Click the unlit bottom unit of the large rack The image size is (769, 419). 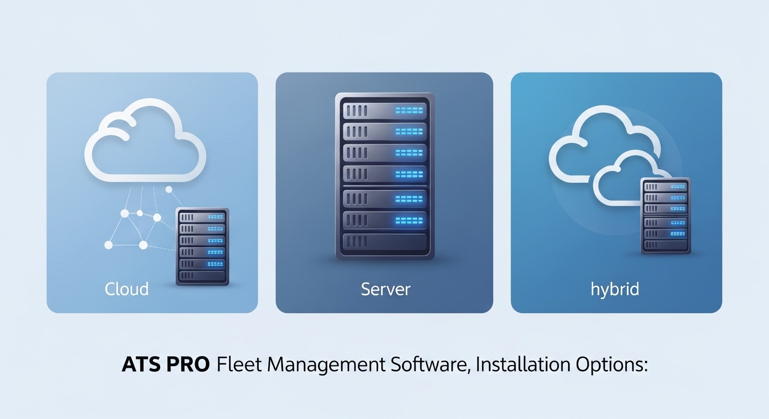click(384, 241)
